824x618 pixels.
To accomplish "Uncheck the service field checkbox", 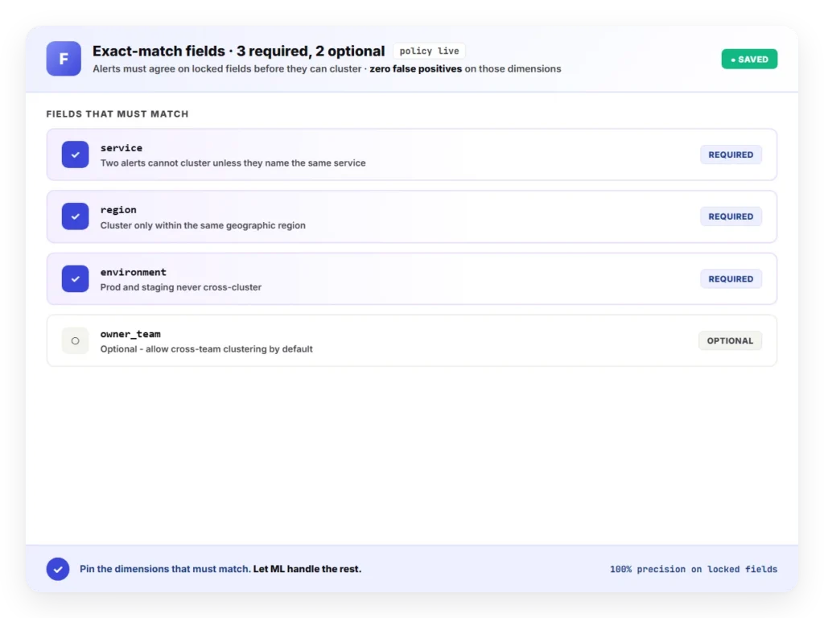I will pos(75,154).
